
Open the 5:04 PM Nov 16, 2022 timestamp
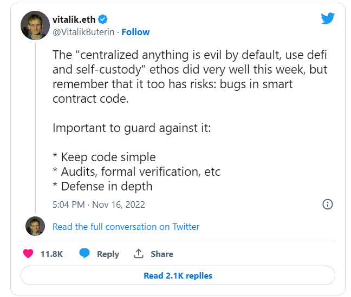[99, 204]
